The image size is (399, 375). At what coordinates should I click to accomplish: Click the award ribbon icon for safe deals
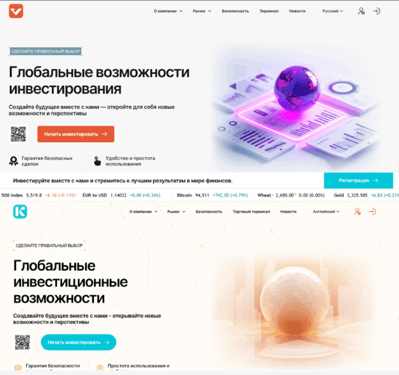14,161
